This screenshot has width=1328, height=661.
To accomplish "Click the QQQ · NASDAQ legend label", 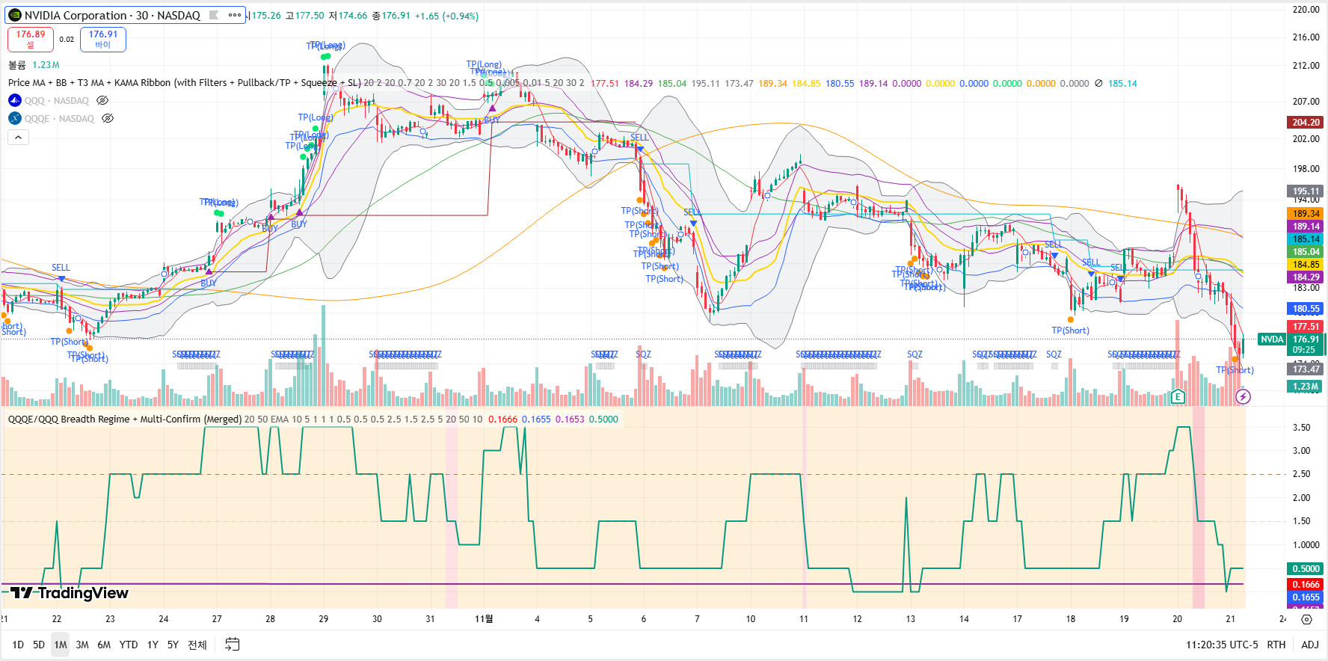I will pyautogui.click(x=56, y=100).
